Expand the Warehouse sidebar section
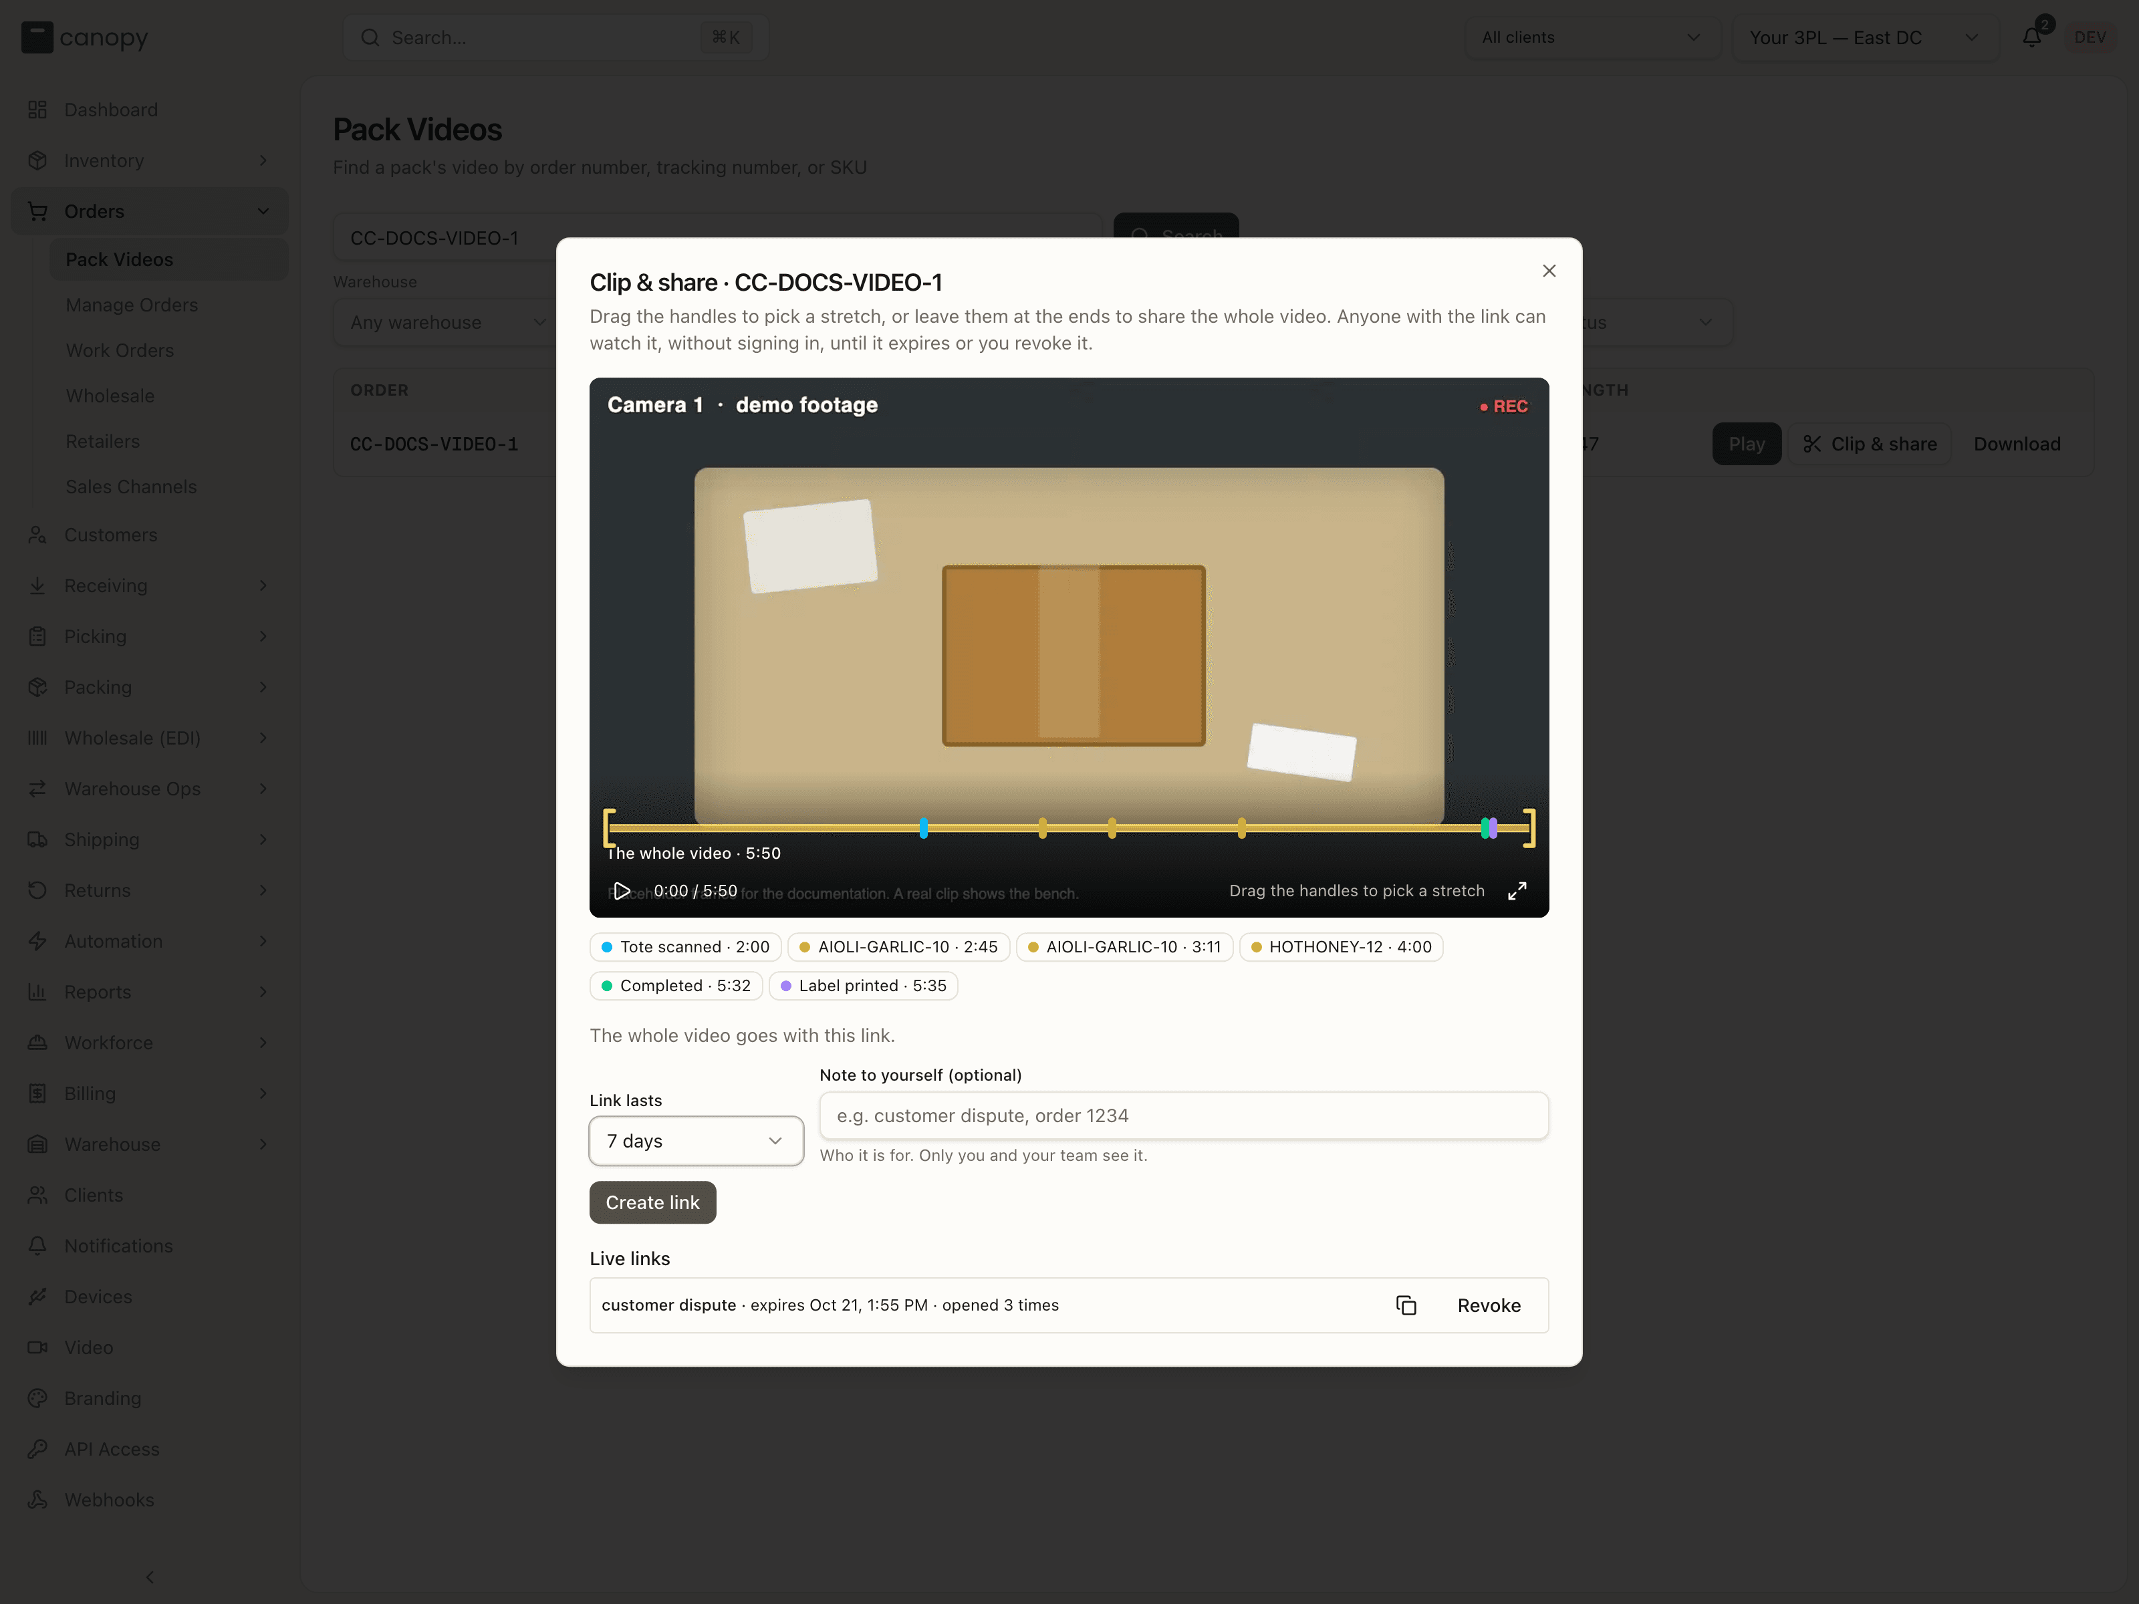2139x1604 pixels. point(149,1144)
